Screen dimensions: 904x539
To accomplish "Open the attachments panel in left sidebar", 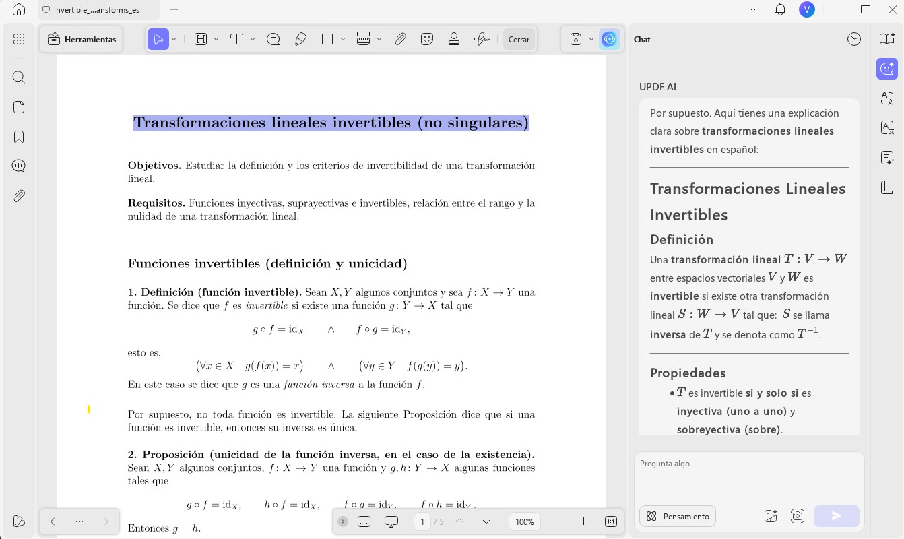I will coord(19,196).
